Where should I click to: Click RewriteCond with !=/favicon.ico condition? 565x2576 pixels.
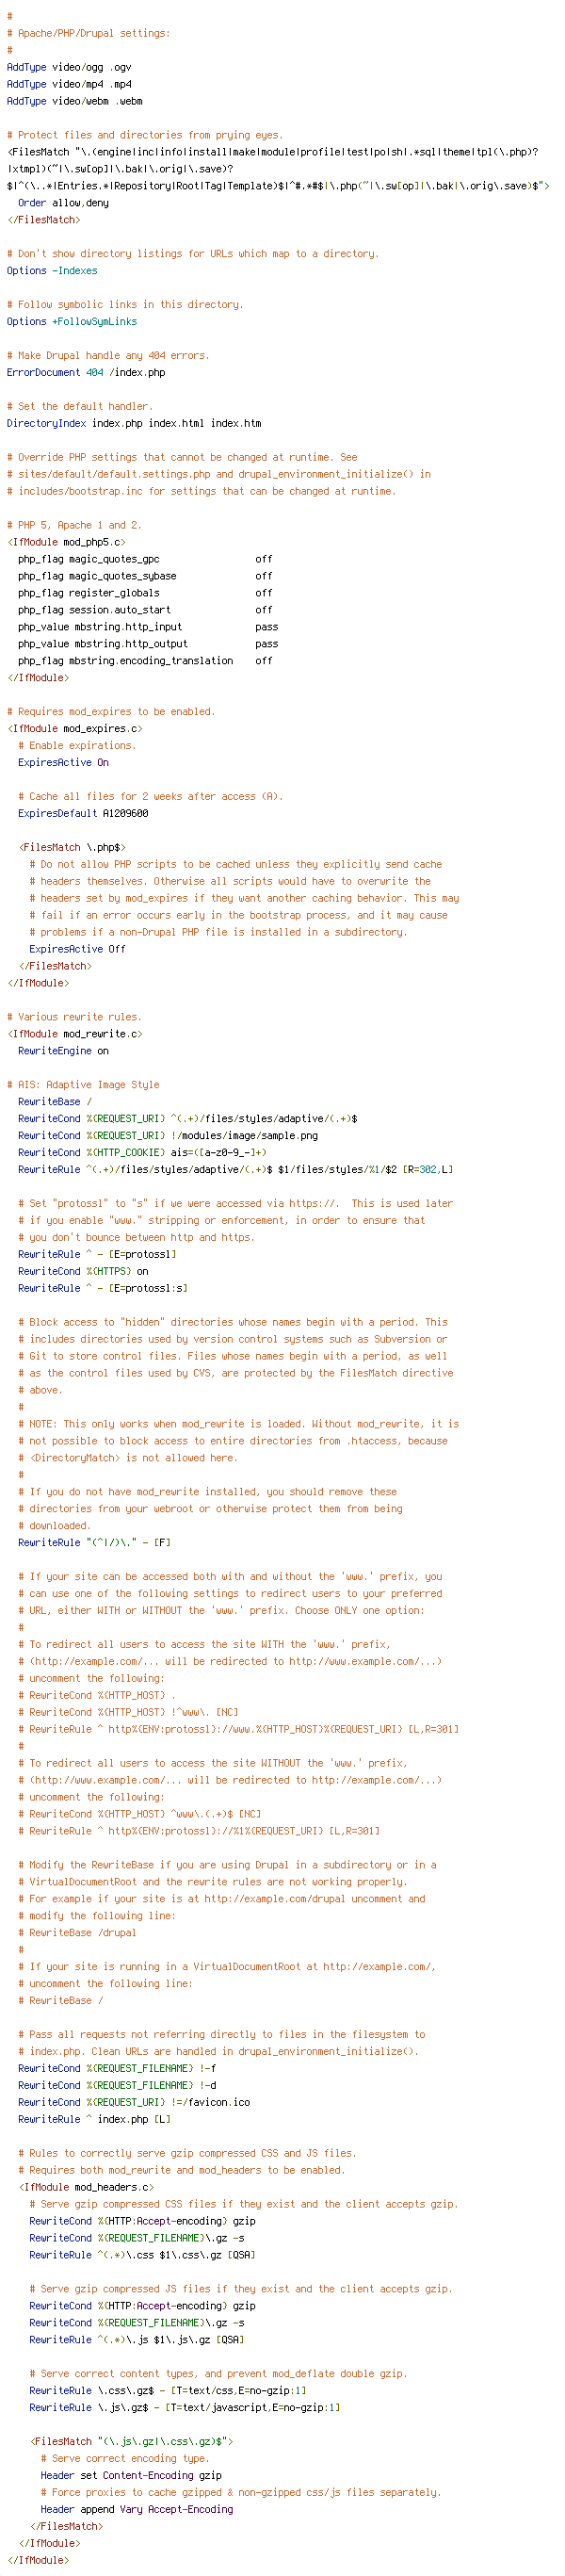(x=134, y=2103)
